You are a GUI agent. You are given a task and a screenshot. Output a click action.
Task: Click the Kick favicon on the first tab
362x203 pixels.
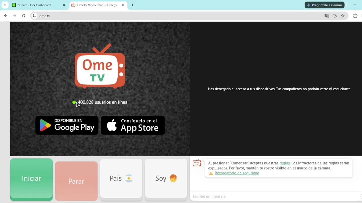[x=14, y=5]
